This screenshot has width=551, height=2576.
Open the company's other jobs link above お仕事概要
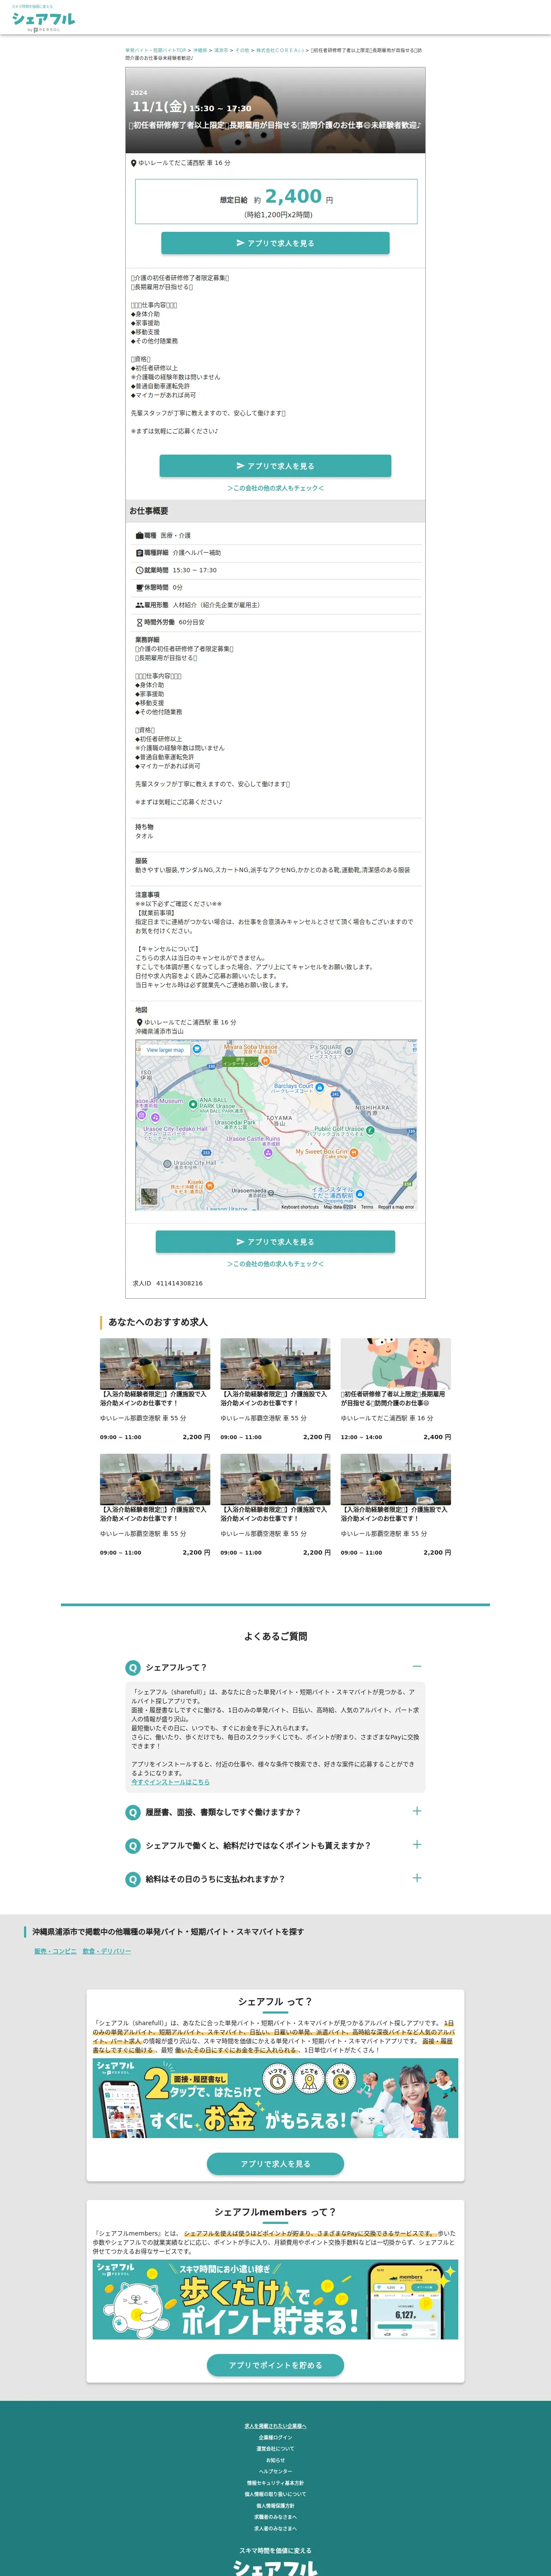pyautogui.click(x=275, y=488)
